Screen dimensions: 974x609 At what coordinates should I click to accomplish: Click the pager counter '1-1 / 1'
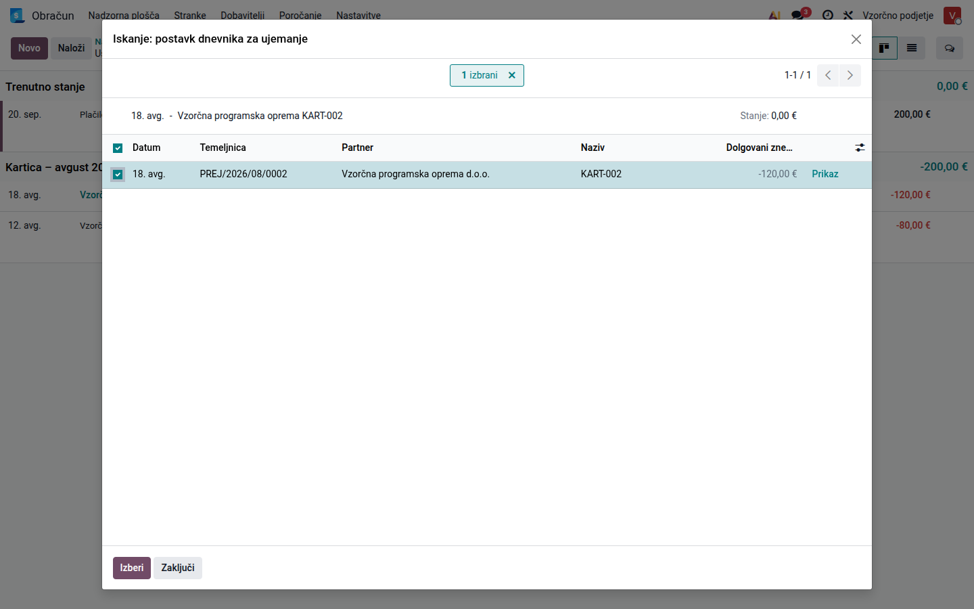pos(797,75)
